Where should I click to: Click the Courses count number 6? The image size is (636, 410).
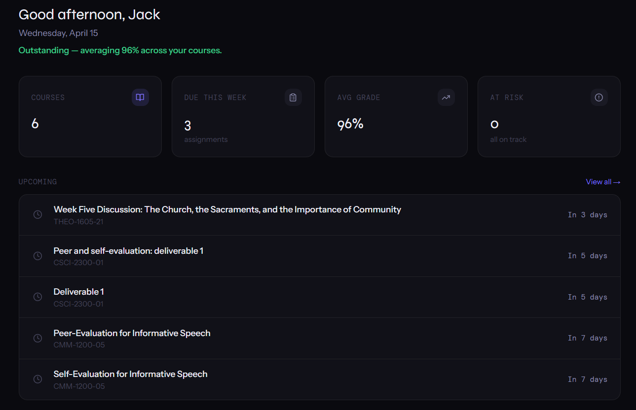click(35, 124)
